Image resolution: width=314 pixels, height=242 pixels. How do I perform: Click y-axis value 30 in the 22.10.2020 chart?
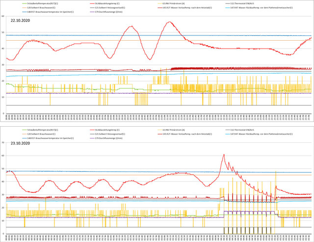coord(3,65)
